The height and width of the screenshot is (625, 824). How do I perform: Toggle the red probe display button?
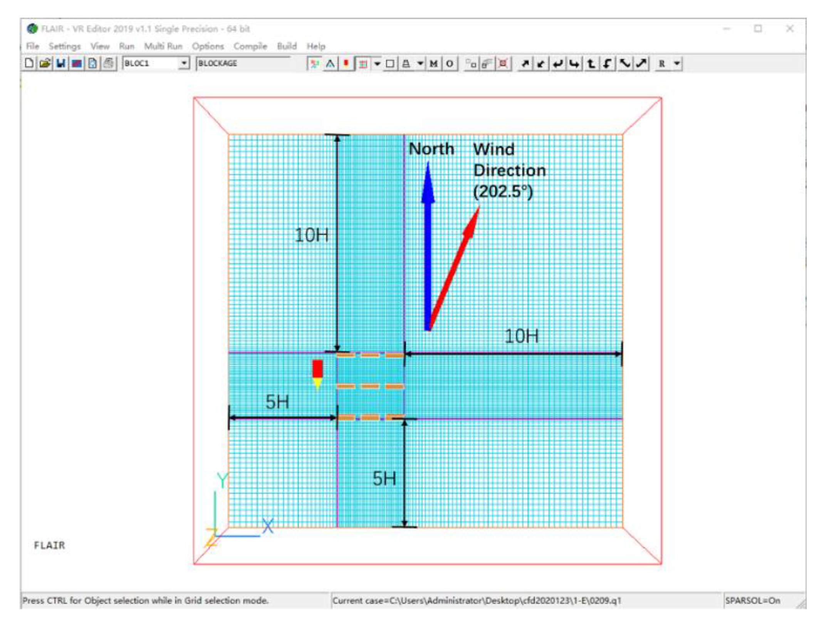pyautogui.click(x=346, y=64)
